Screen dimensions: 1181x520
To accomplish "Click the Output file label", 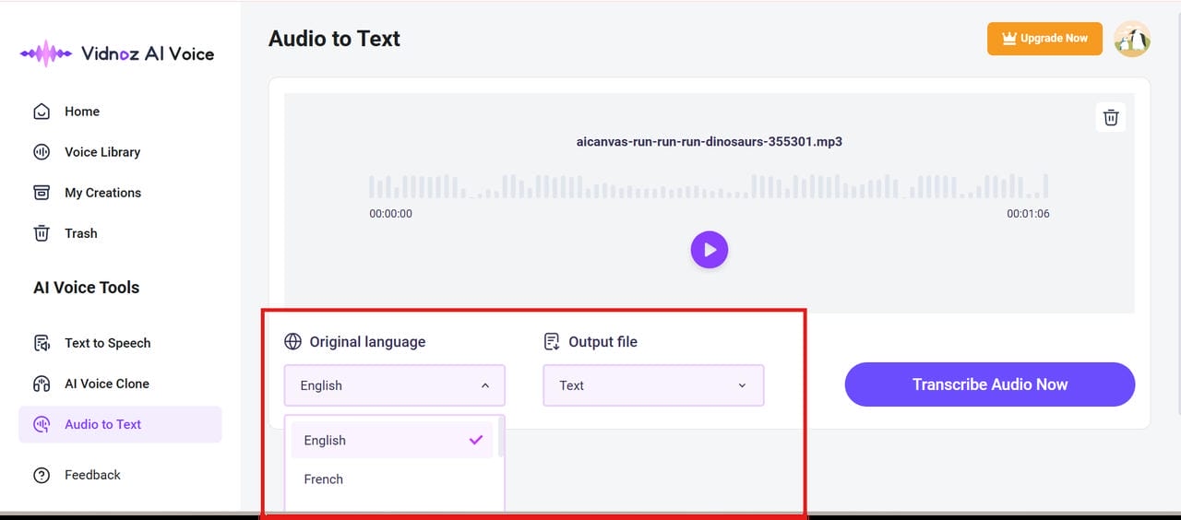I will coord(602,341).
